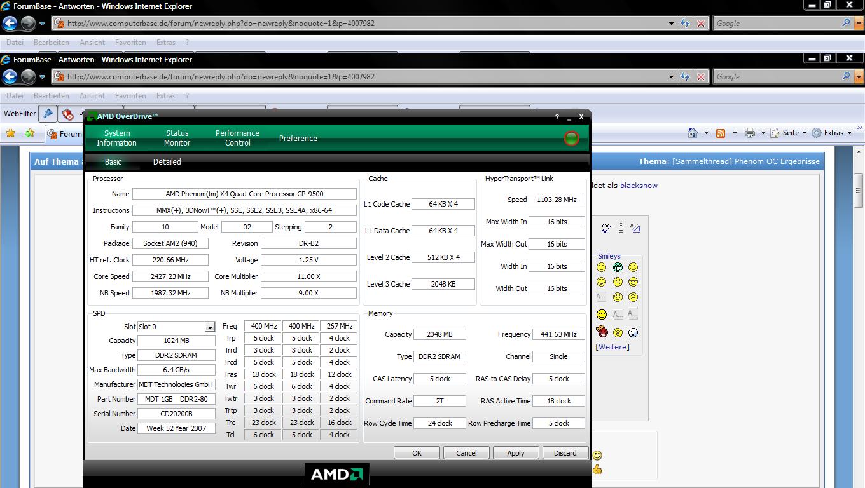
Task: Open the Extras tools dropdown in command bar
Action: point(831,133)
